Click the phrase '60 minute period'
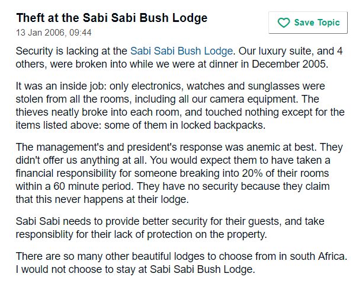The height and width of the screenshot is (283, 359). click(93, 186)
